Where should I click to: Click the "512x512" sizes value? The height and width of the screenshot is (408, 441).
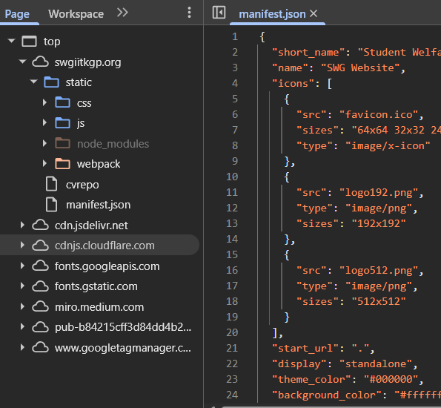pyautogui.click(x=379, y=302)
